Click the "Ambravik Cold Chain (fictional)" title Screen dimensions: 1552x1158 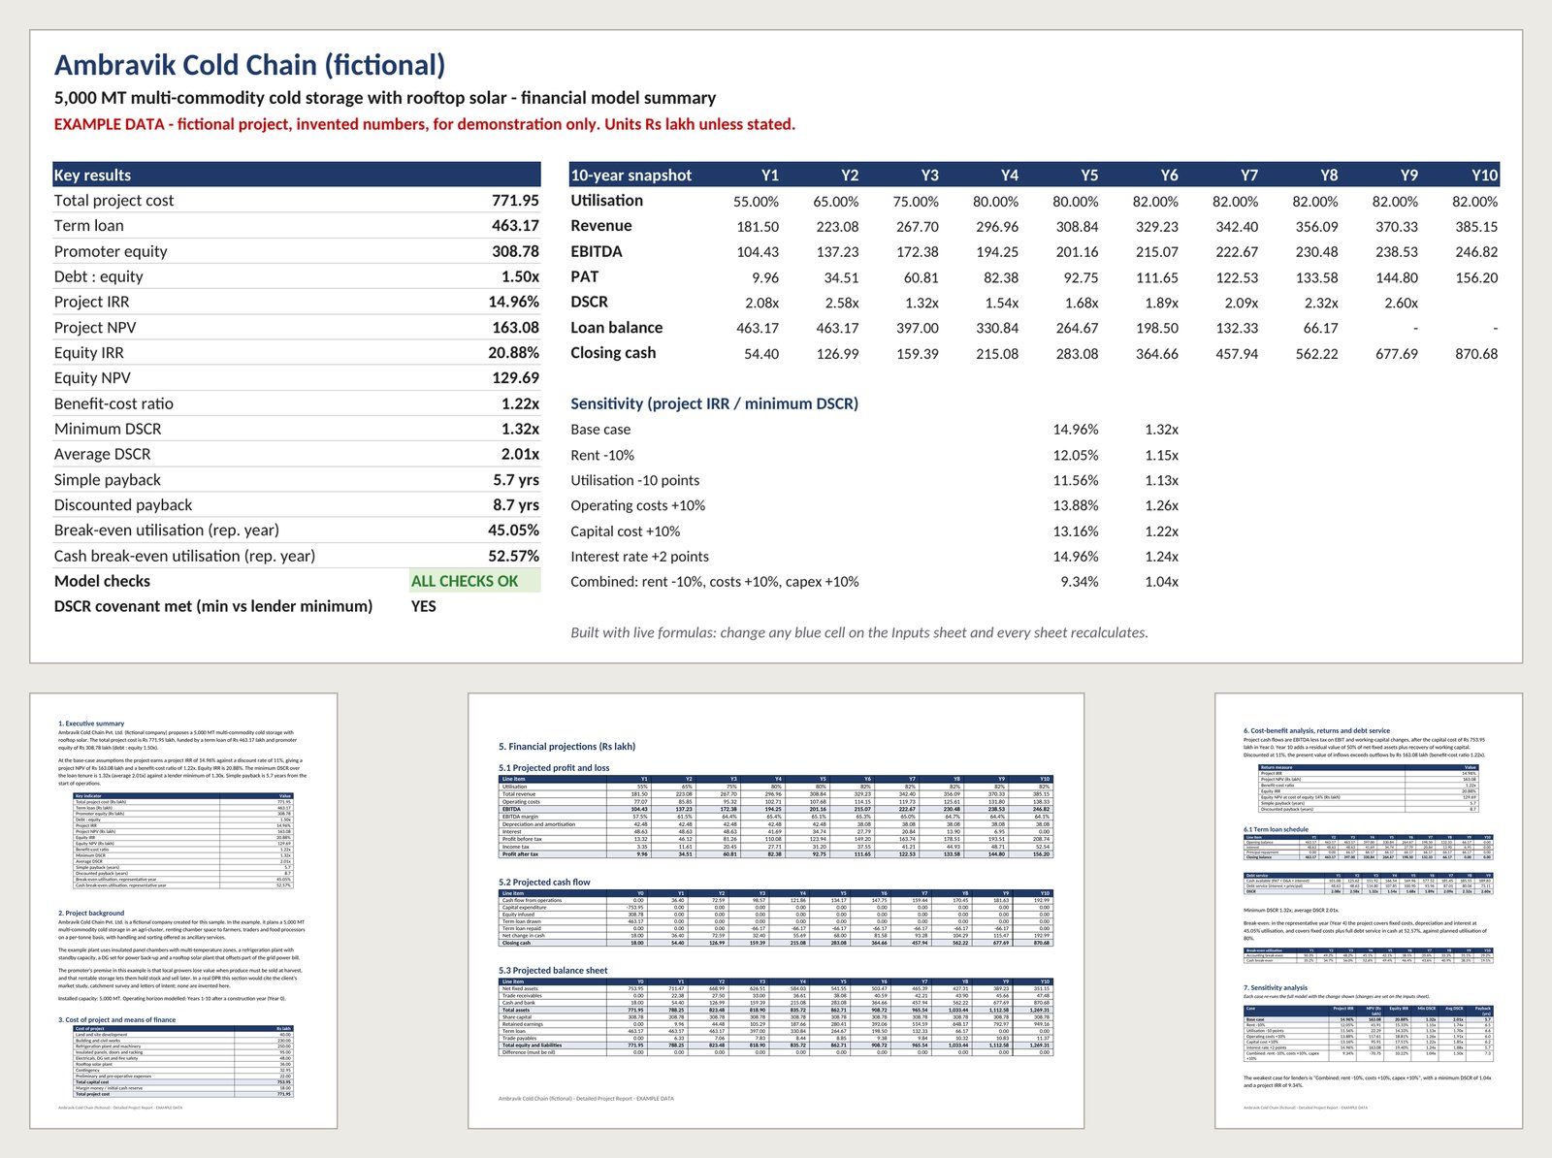tap(250, 65)
